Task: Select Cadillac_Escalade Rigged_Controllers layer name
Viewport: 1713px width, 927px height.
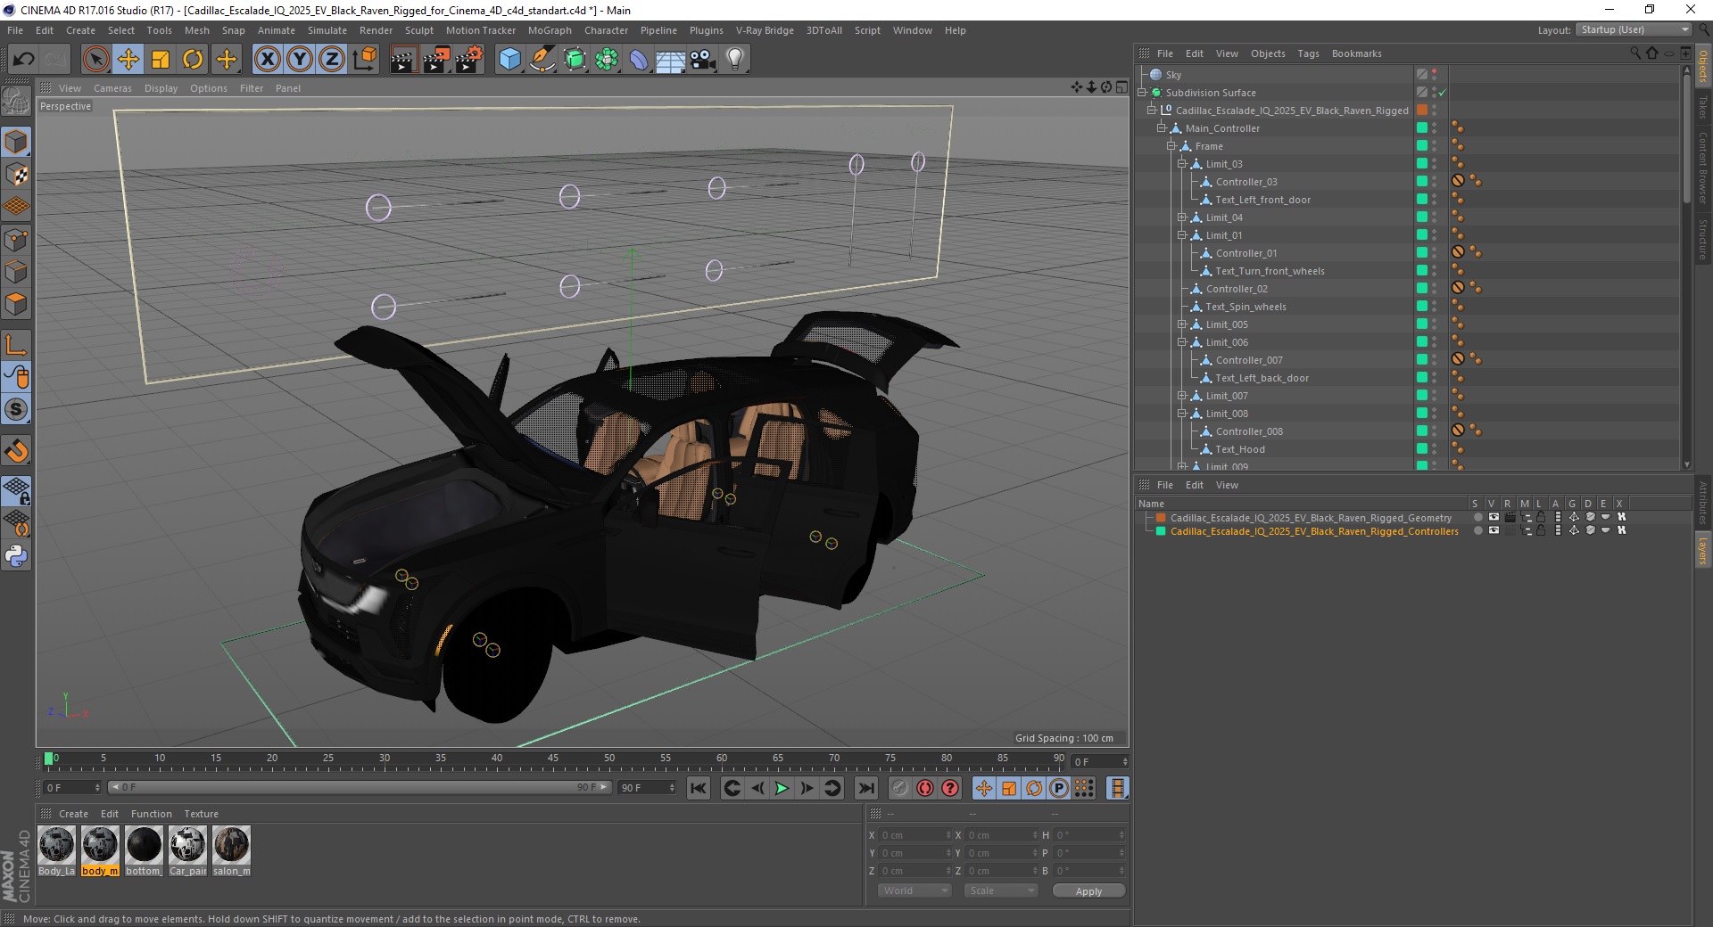Action: 1314,531
